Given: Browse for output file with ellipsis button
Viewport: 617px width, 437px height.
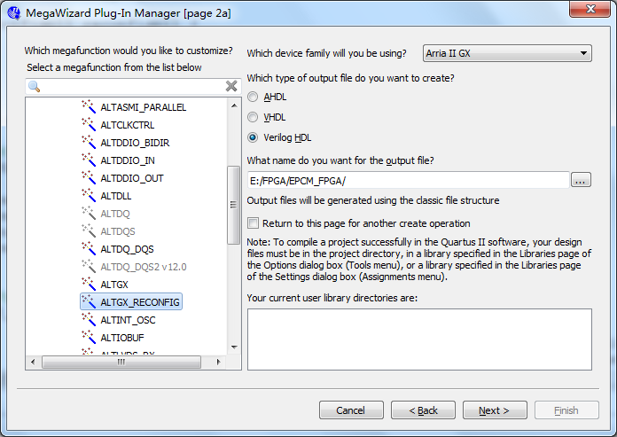Looking at the screenshot, I should pos(581,181).
